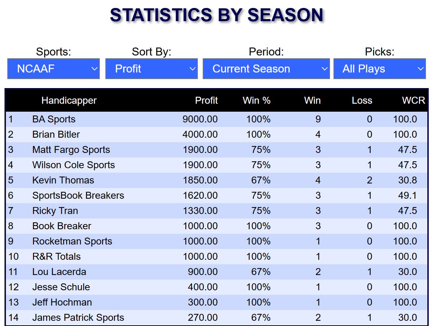Click Ricky Tran in the rankings
The width and height of the screenshot is (435, 326).
[55, 211]
